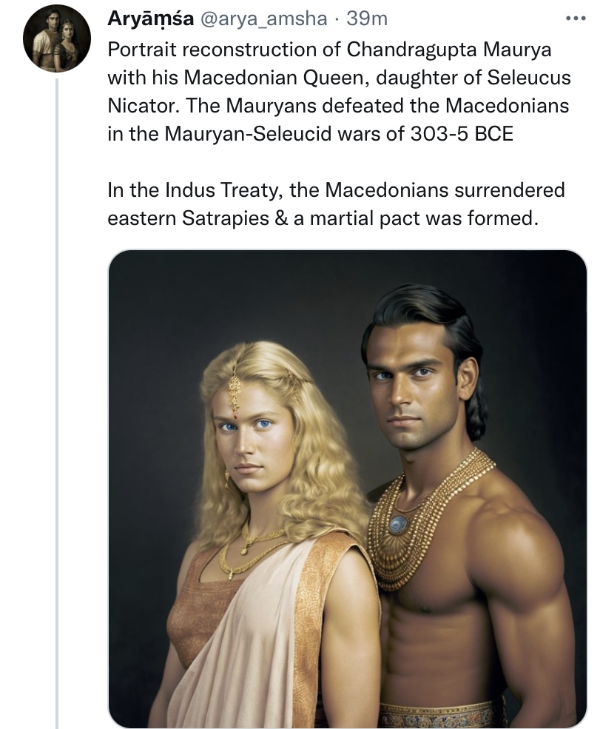Click the display name Aryāṃśa
The width and height of the screenshot is (600, 729).
click(x=151, y=19)
